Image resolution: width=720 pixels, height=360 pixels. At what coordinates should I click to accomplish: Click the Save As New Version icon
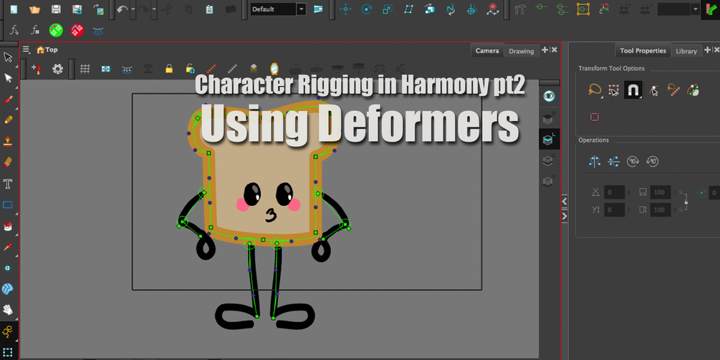pos(77,9)
